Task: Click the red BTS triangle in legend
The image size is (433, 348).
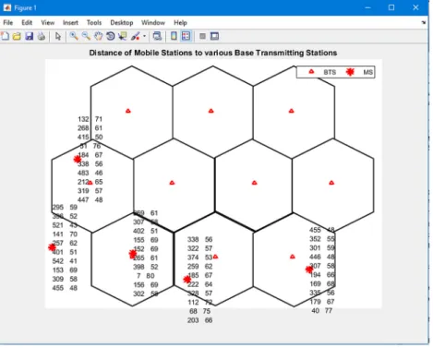Action: [311, 72]
